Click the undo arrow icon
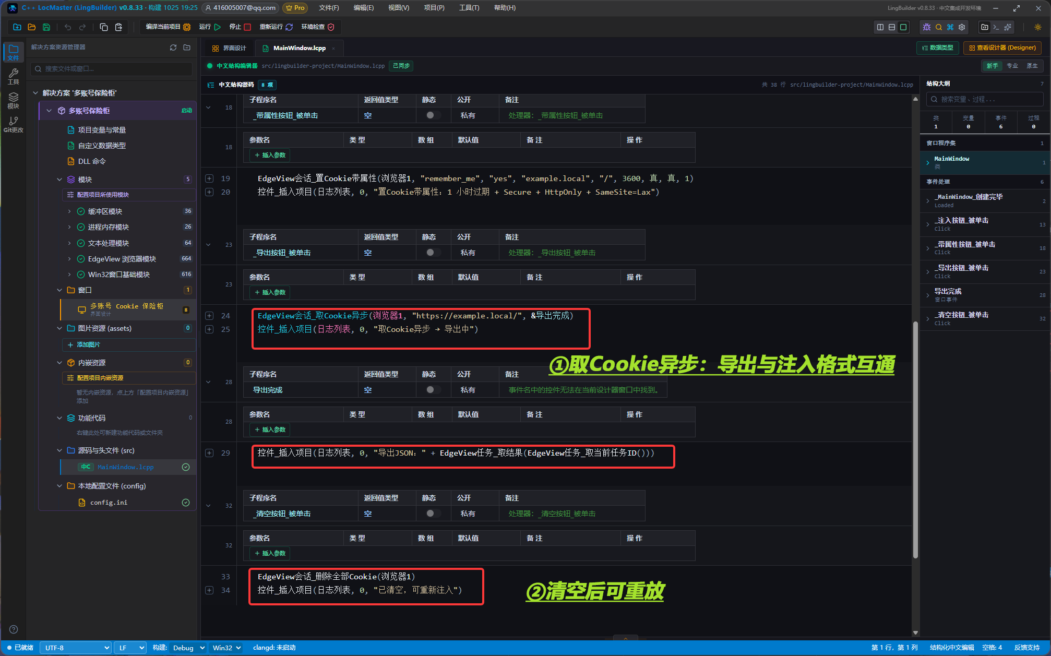Viewport: 1051px width, 656px height. click(x=68, y=27)
